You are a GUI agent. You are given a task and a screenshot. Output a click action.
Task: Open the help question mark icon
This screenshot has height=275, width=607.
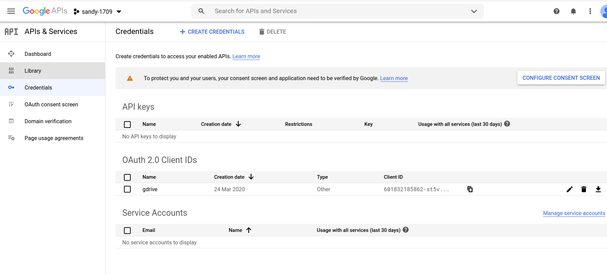556,11
